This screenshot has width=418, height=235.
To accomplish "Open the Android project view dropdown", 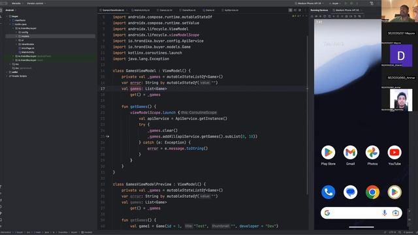I will click(x=10, y=10).
